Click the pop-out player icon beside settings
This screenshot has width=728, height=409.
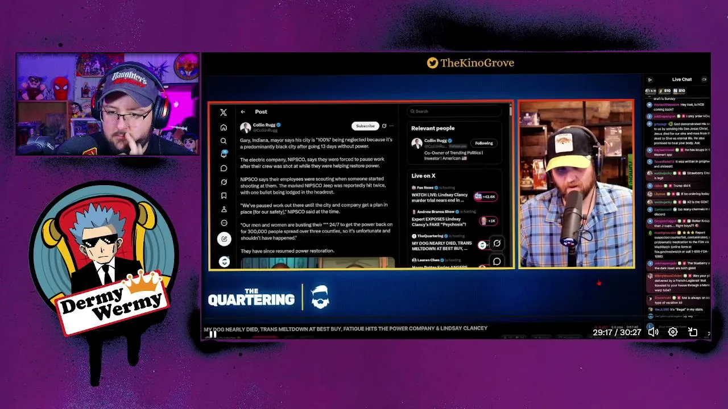pyautogui.click(x=693, y=332)
